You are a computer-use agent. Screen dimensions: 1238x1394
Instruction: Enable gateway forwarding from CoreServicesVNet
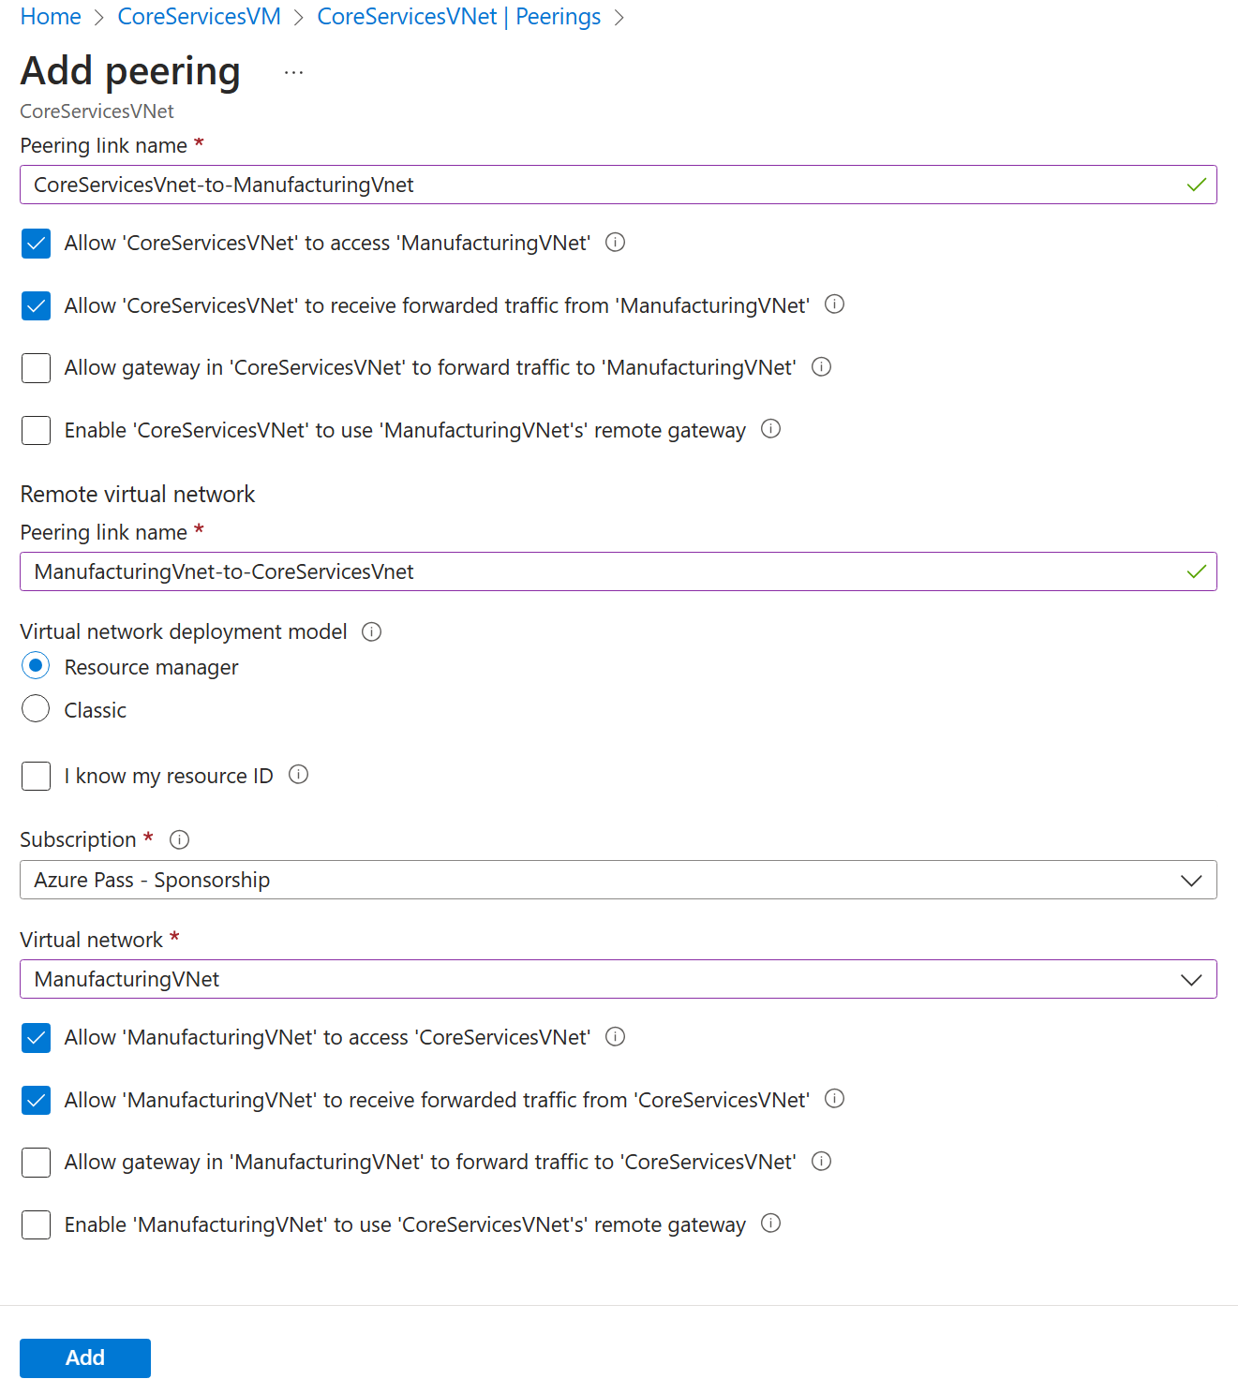click(x=36, y=368)
